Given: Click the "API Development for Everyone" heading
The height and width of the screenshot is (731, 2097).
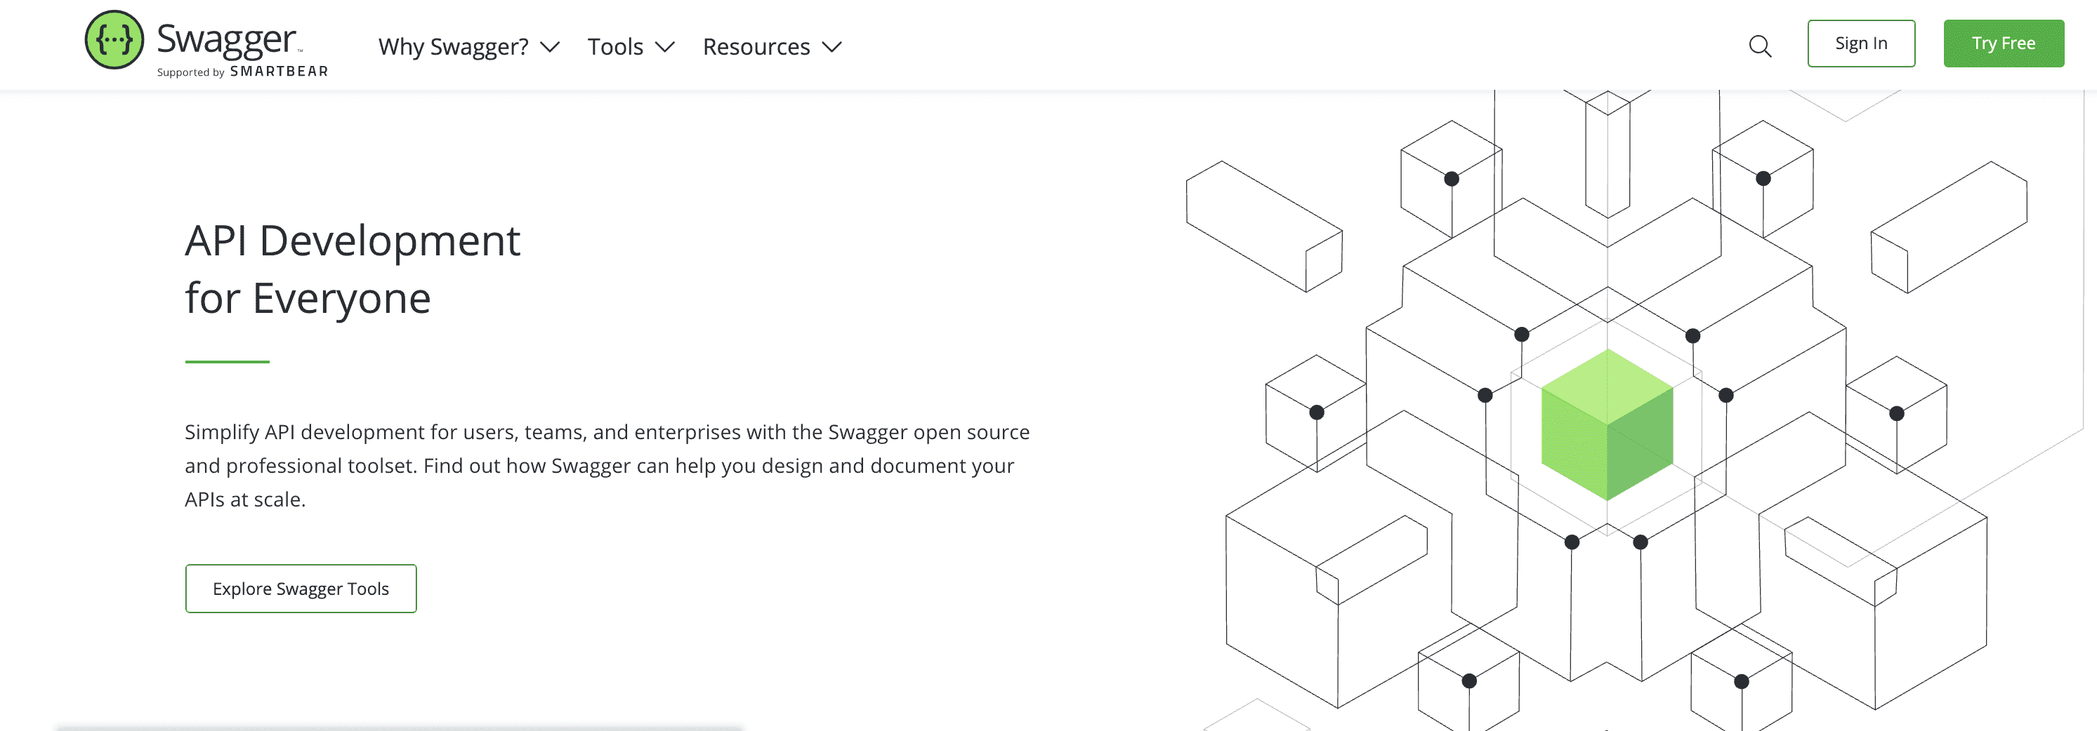Looking at the screenshot, I should [352, 269].
